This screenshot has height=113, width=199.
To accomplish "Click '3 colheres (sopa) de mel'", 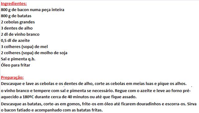I will pyautogui.click(x=24, y=47).
